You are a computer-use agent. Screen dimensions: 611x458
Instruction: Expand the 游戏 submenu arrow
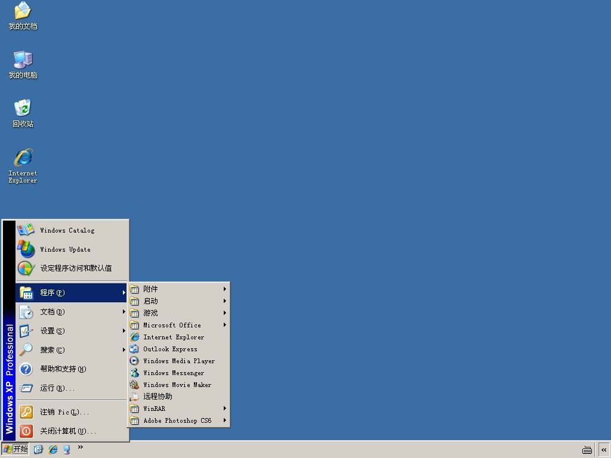225,312
